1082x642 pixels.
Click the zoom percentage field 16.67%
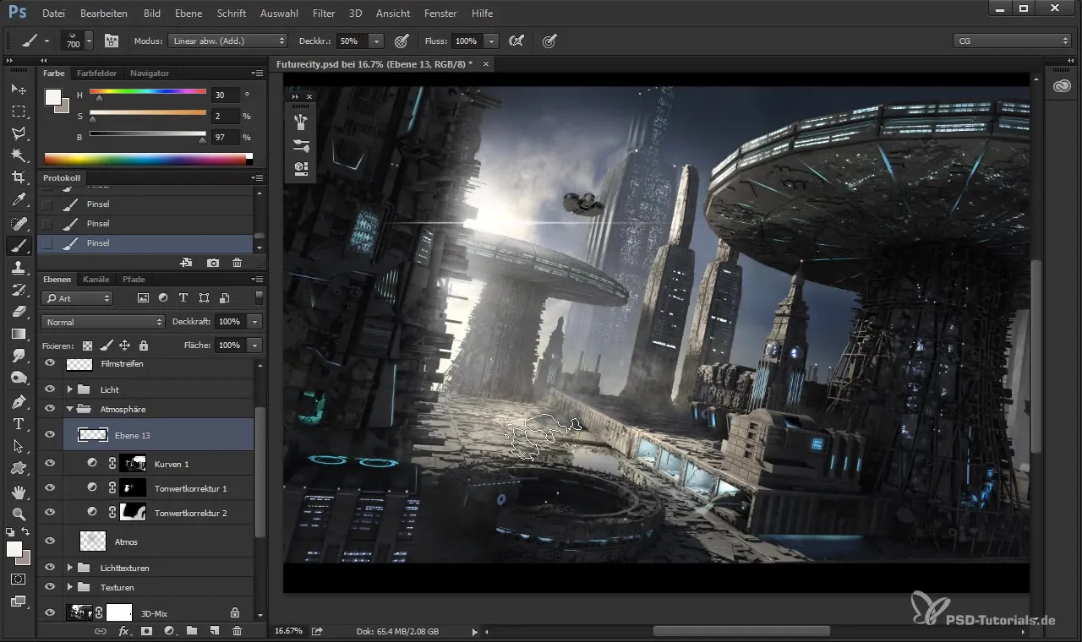coord(289,631)
